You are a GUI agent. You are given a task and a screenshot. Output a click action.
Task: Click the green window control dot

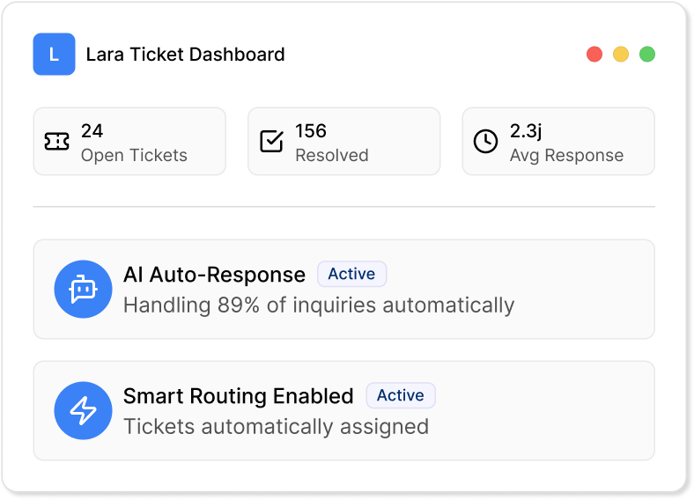(x=647, y=55)
